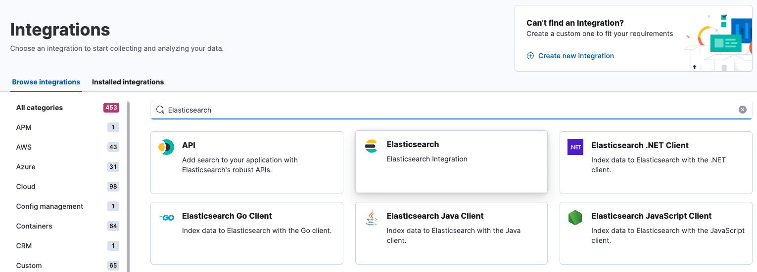
Task: Click the plus icon beside Create new integration
Action: tap(530, 56)
